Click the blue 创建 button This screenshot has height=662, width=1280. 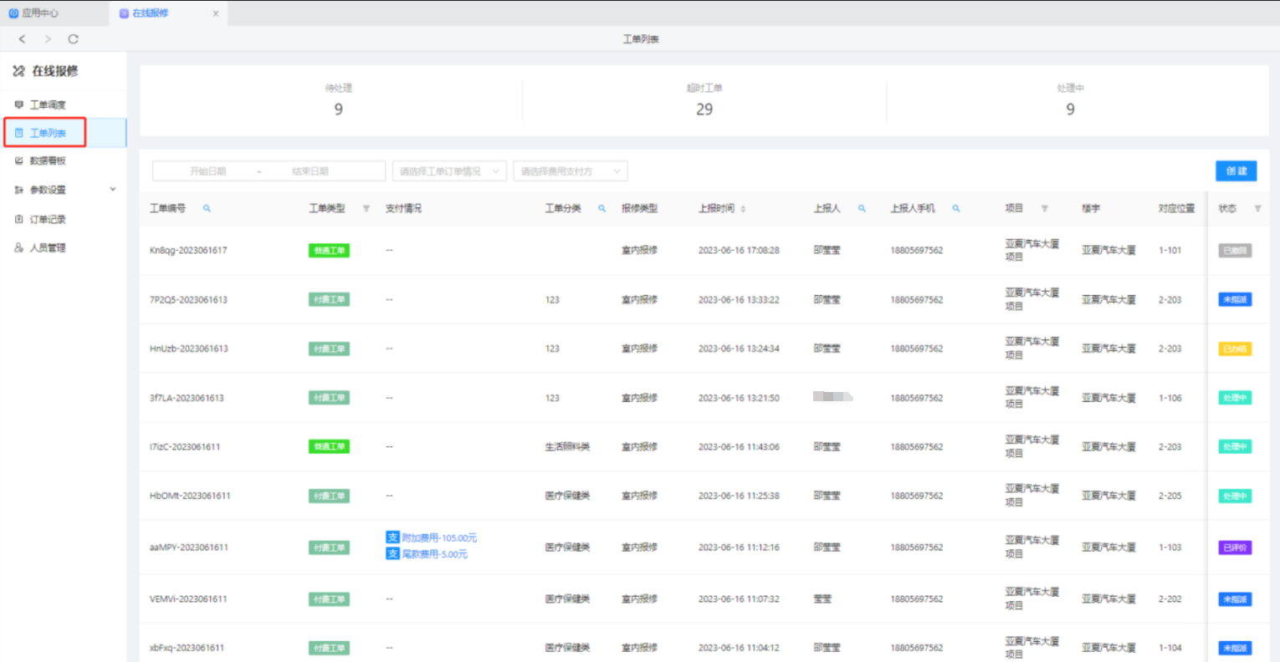(1236, 171)
